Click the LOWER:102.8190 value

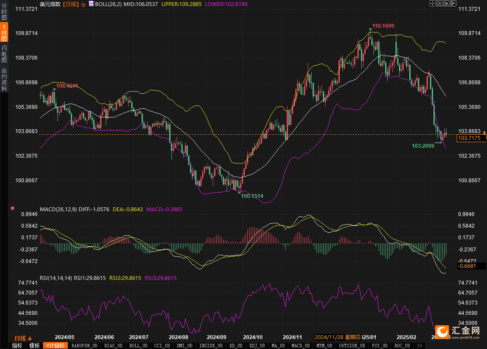pos(226,4)
